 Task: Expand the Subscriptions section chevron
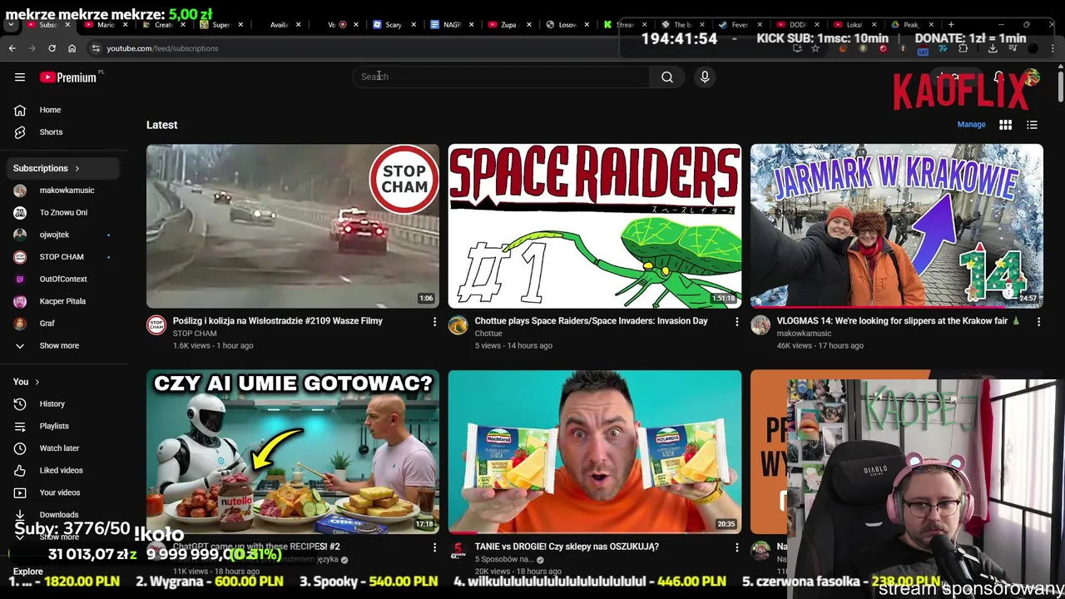coord(77,168)
